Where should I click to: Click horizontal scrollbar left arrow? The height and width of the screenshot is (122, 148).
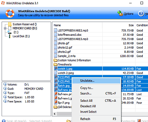pyautogui.click(x=55, y=114)
